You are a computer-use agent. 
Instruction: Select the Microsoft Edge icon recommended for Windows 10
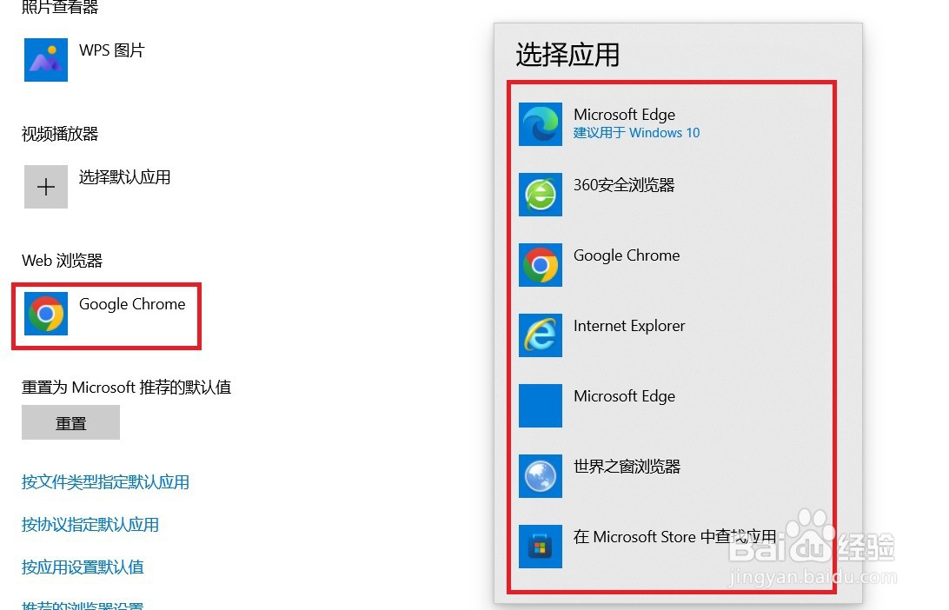click(x=541, y=124)
